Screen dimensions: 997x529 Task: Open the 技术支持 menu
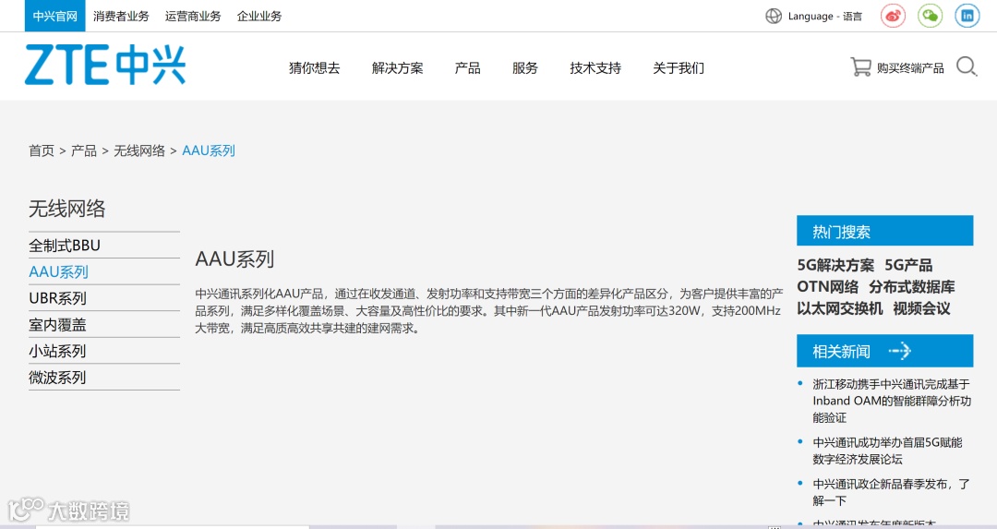[595, 68]
